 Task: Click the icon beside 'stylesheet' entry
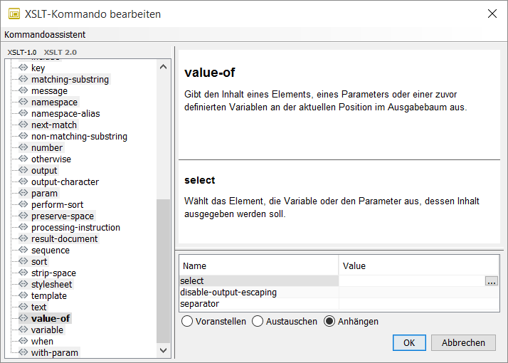click(23, 284)
